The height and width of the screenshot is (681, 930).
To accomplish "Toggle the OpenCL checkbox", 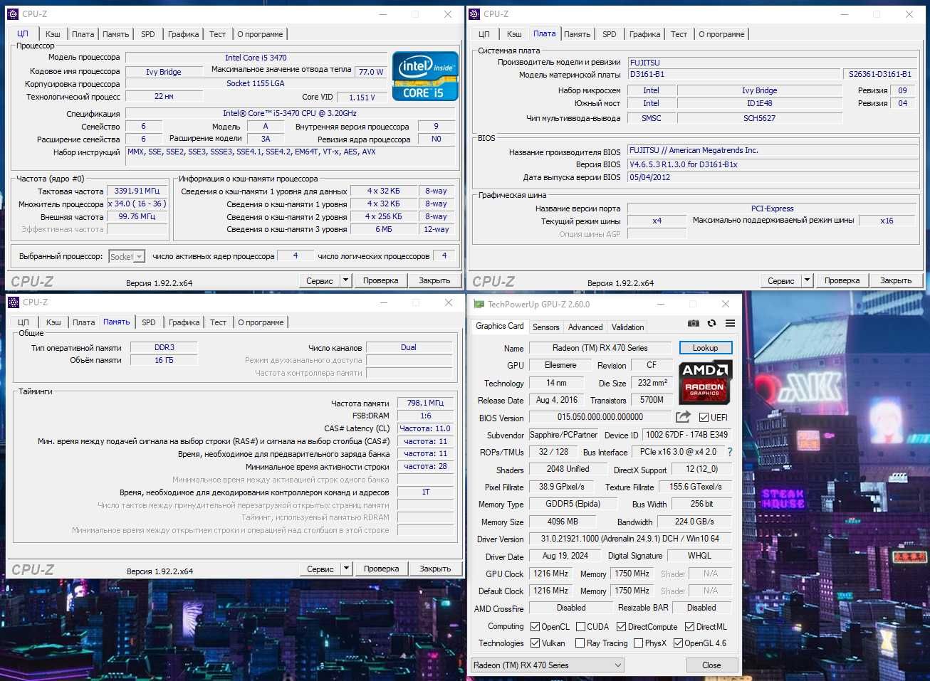I will click(535, 627).
